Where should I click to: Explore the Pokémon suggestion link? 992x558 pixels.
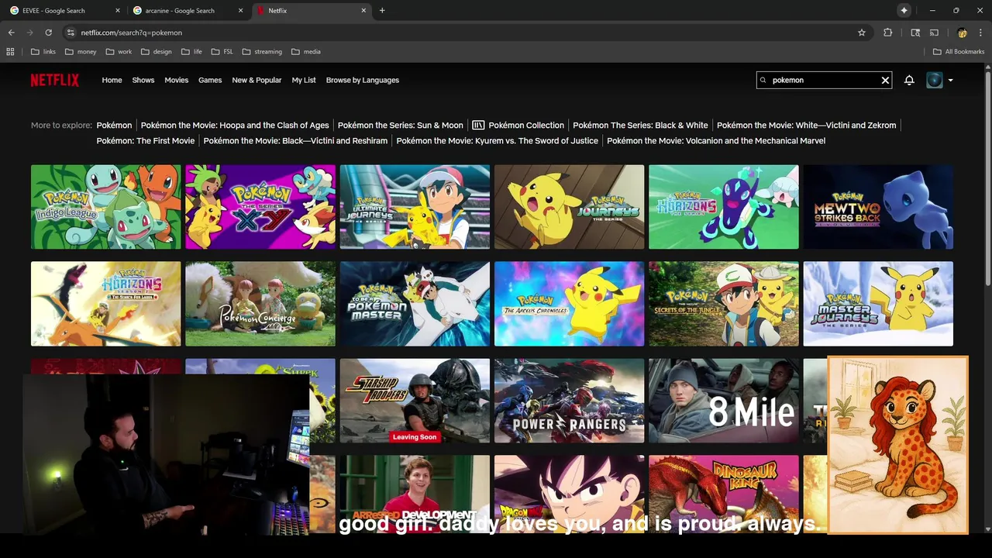(114, 125)
